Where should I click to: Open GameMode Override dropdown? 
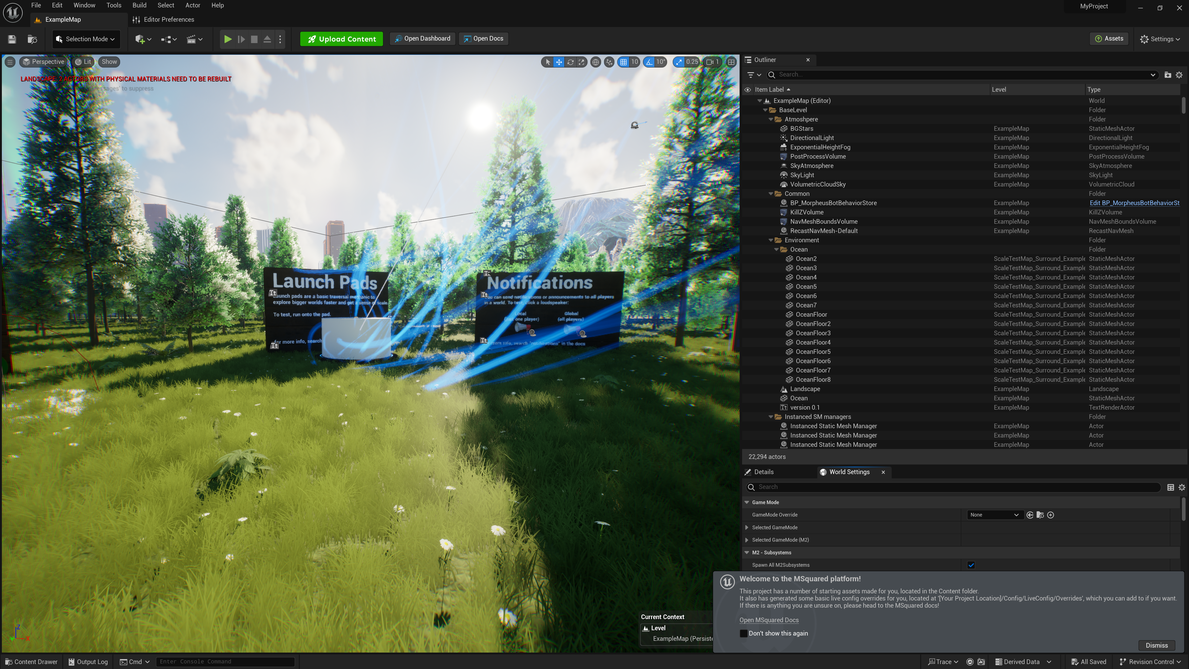click(x=994, y=515)
